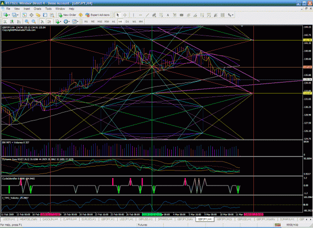This screenshot has width=313, height=228.
Task: Switch to the EURUSD,H1 chart tab
Action: 89,219
